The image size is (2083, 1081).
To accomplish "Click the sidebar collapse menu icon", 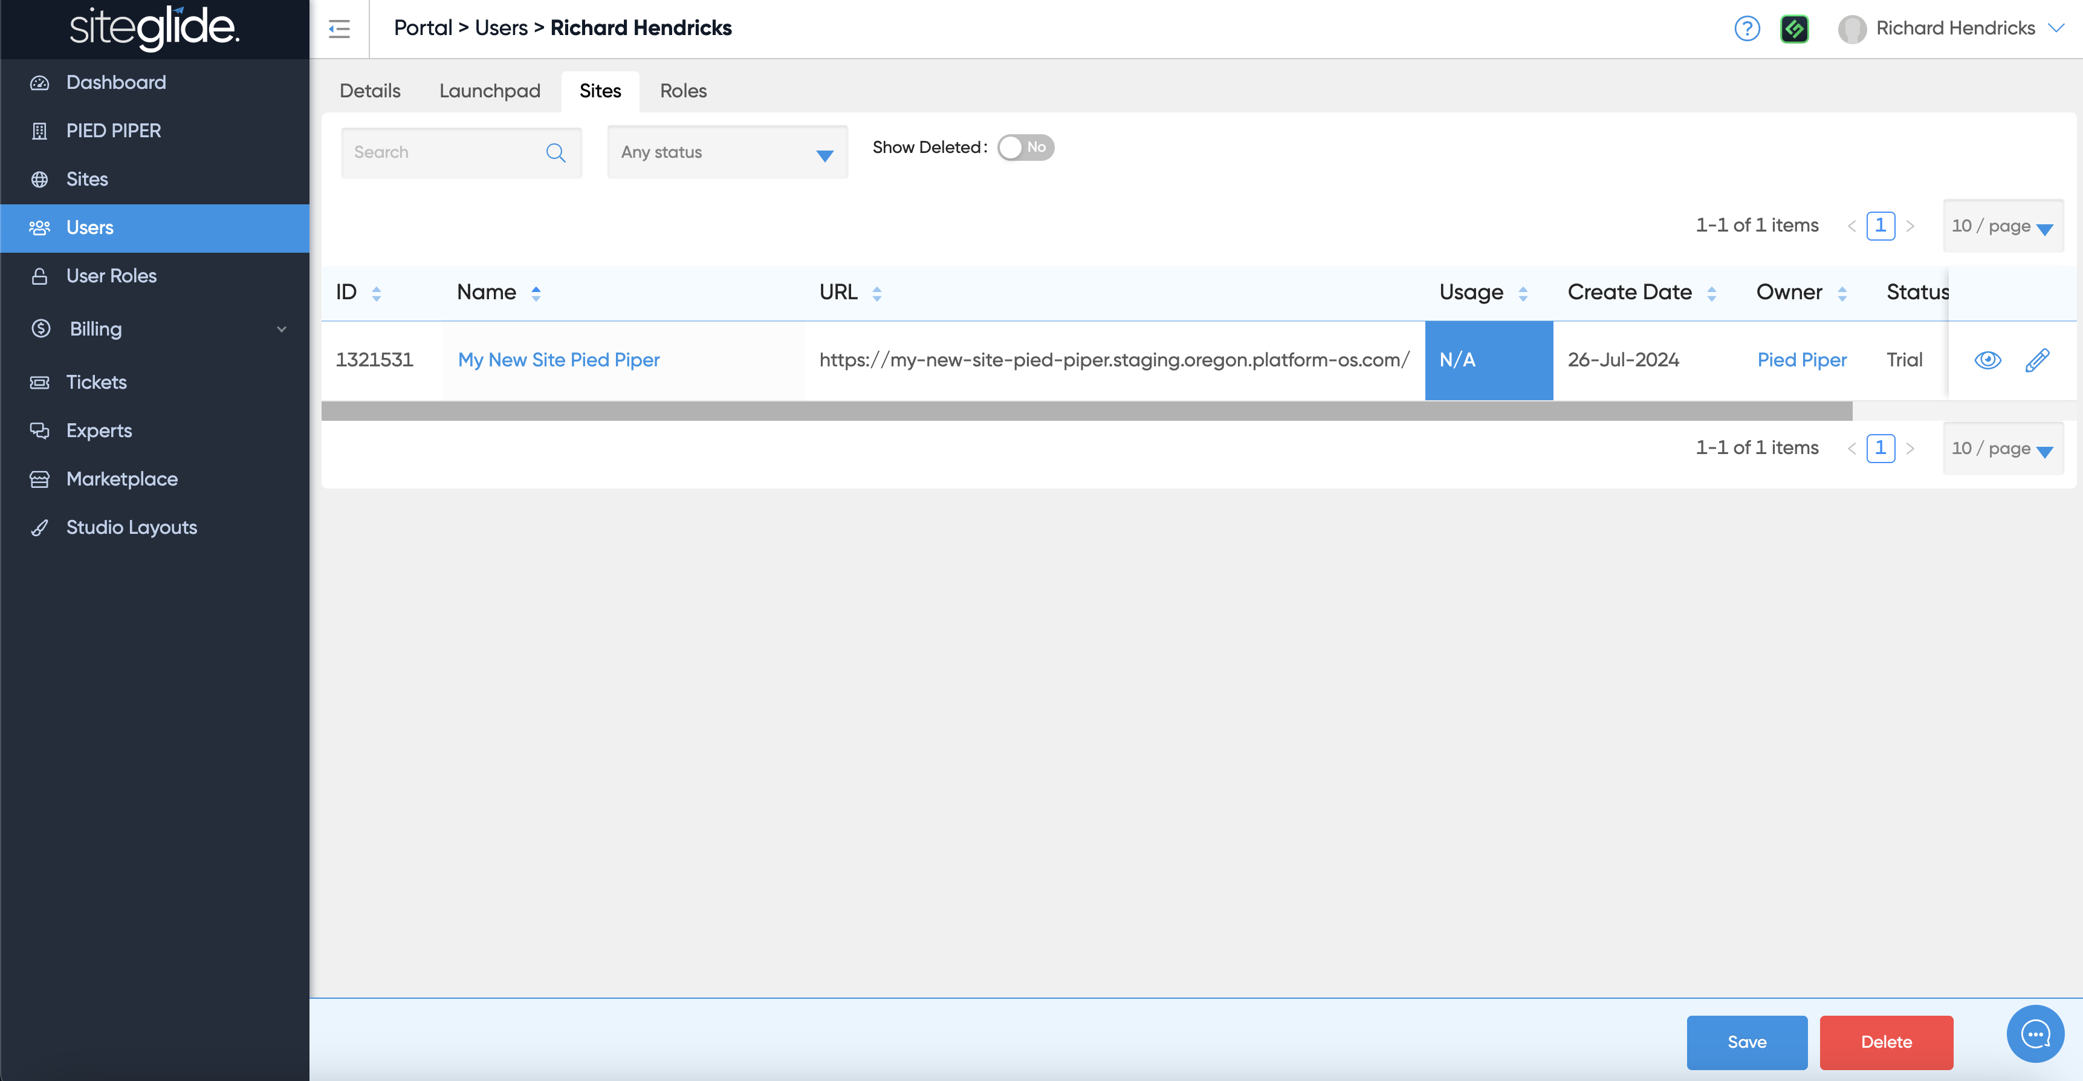I will 339,29.
